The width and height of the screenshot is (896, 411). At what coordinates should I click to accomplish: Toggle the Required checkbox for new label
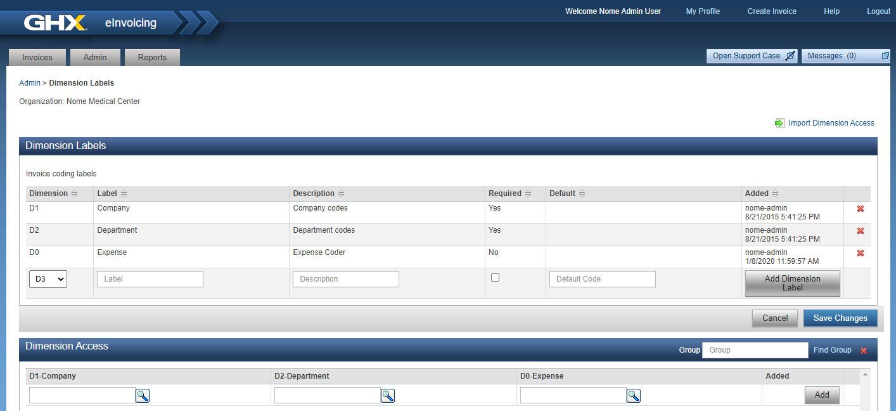click(496, 278)
